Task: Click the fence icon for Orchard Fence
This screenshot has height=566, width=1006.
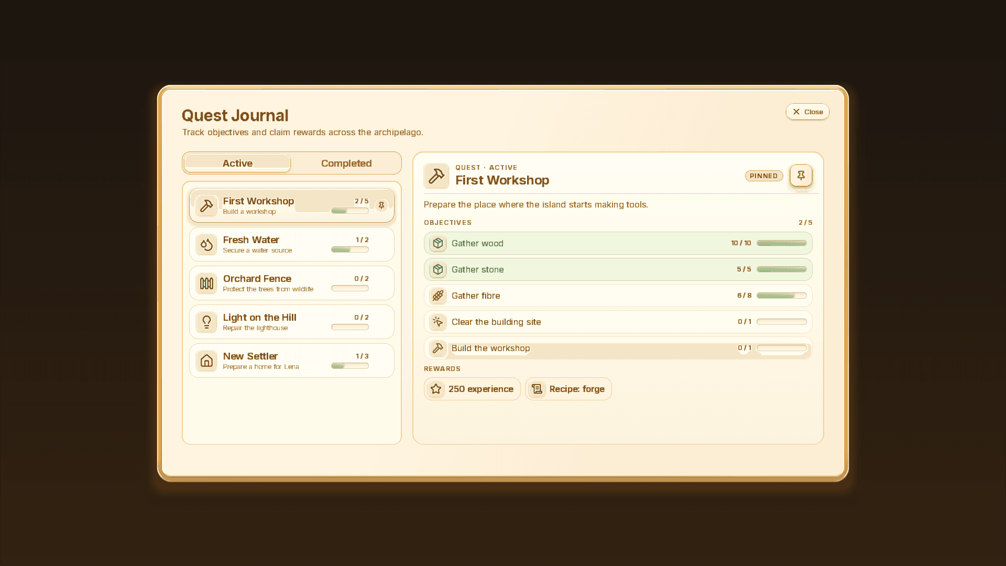Action: [x=206, y=284]
